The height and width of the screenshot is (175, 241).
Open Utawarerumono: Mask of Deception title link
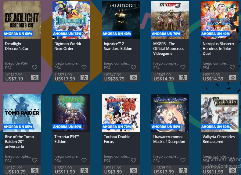click(169, 139)
